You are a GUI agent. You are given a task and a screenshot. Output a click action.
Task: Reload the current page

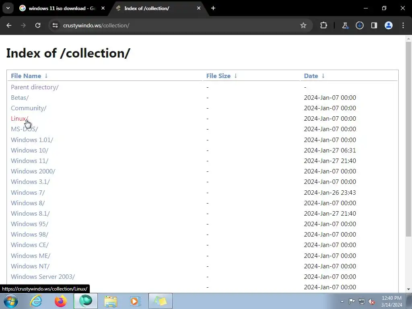38,25
